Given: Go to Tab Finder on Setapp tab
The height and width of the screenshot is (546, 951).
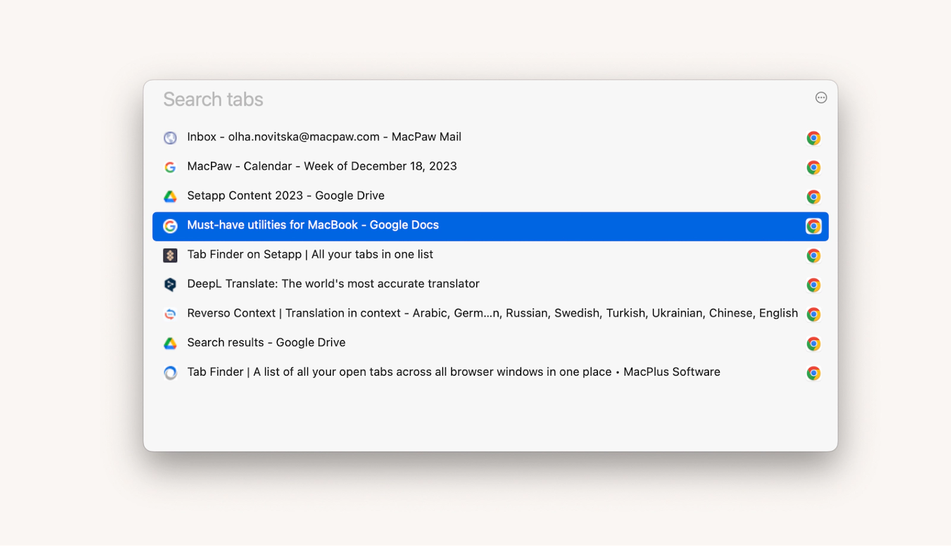Looking at the screenshot, I should point(490,255).
